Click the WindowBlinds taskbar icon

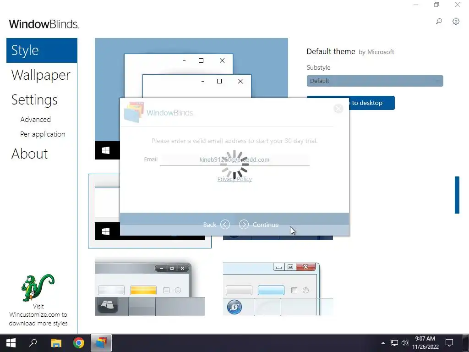pos(101,343)
